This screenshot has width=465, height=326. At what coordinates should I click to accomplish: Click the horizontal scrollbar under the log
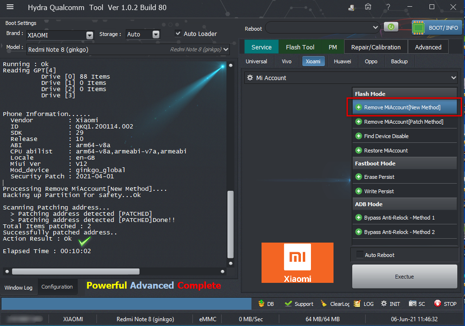click(76, 271)
